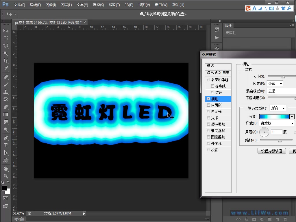Open the 位置 position dropdown showing 外部

tap(275, 84)
